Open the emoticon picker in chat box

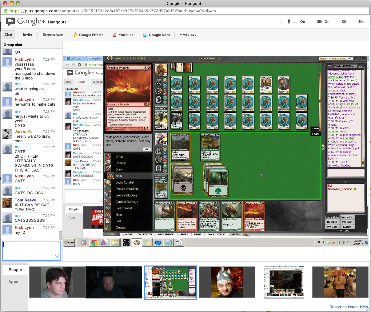(x=57, y=257)
